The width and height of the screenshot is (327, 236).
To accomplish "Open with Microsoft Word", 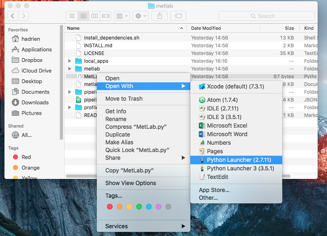I will coord(236,134).
